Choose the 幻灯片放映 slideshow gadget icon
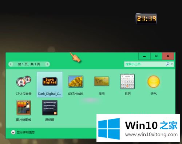Screen dimensions: 182x144 pyautogui.click(x=76, y=82)
